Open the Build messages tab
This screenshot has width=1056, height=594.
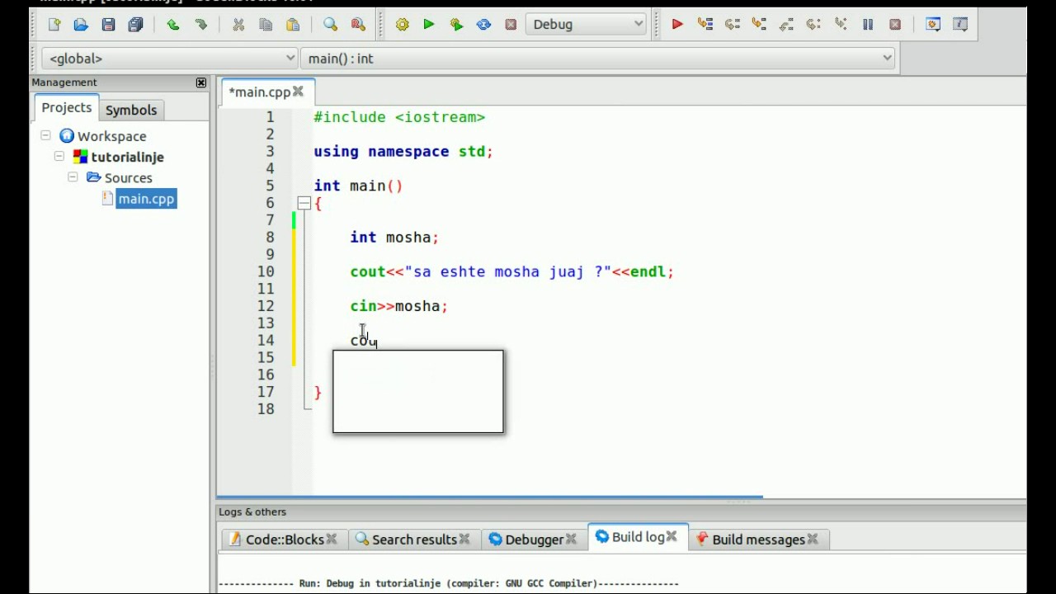[758, 540]
